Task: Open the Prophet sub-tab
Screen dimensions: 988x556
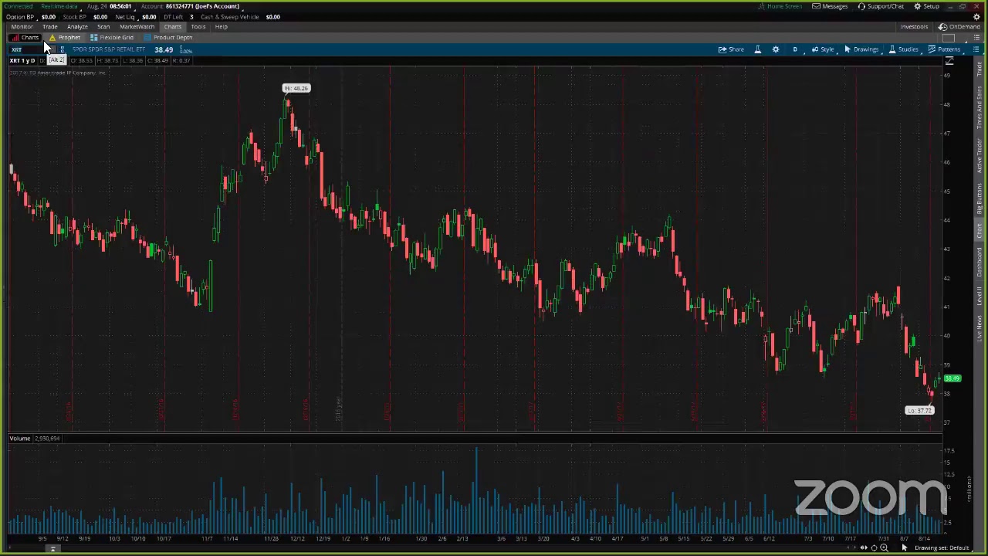Action: 65,37
